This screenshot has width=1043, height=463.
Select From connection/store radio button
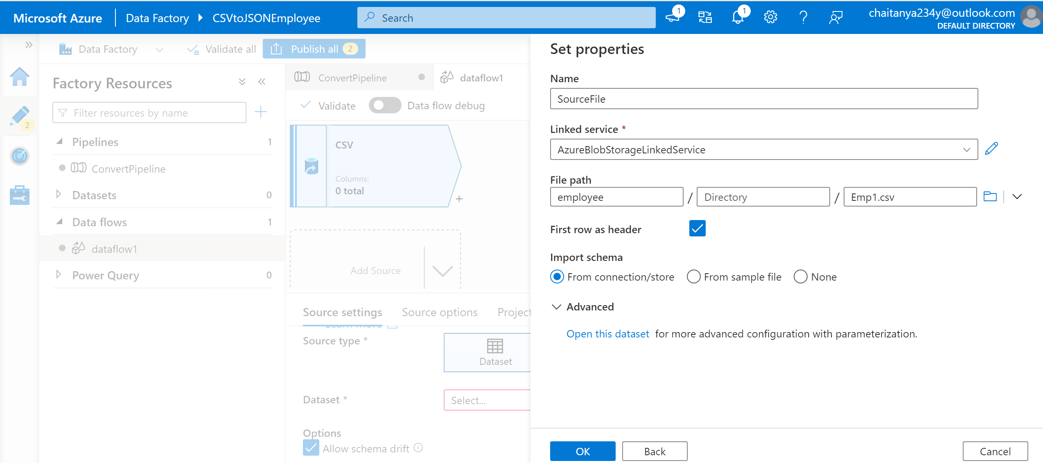coord(557,277)
